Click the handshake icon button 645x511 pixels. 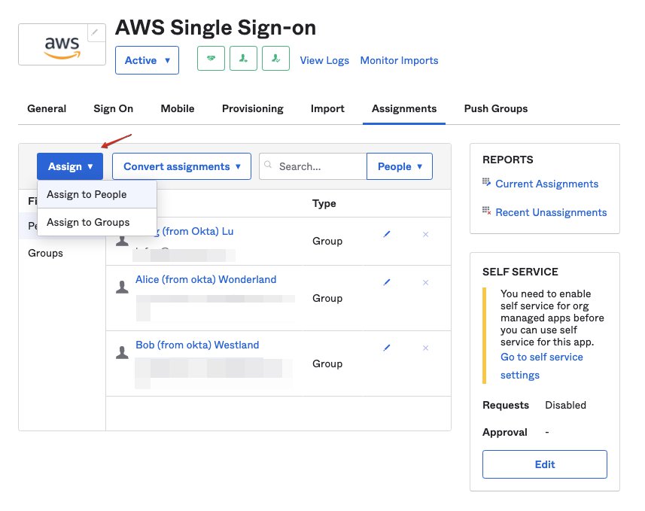point(211,59)
